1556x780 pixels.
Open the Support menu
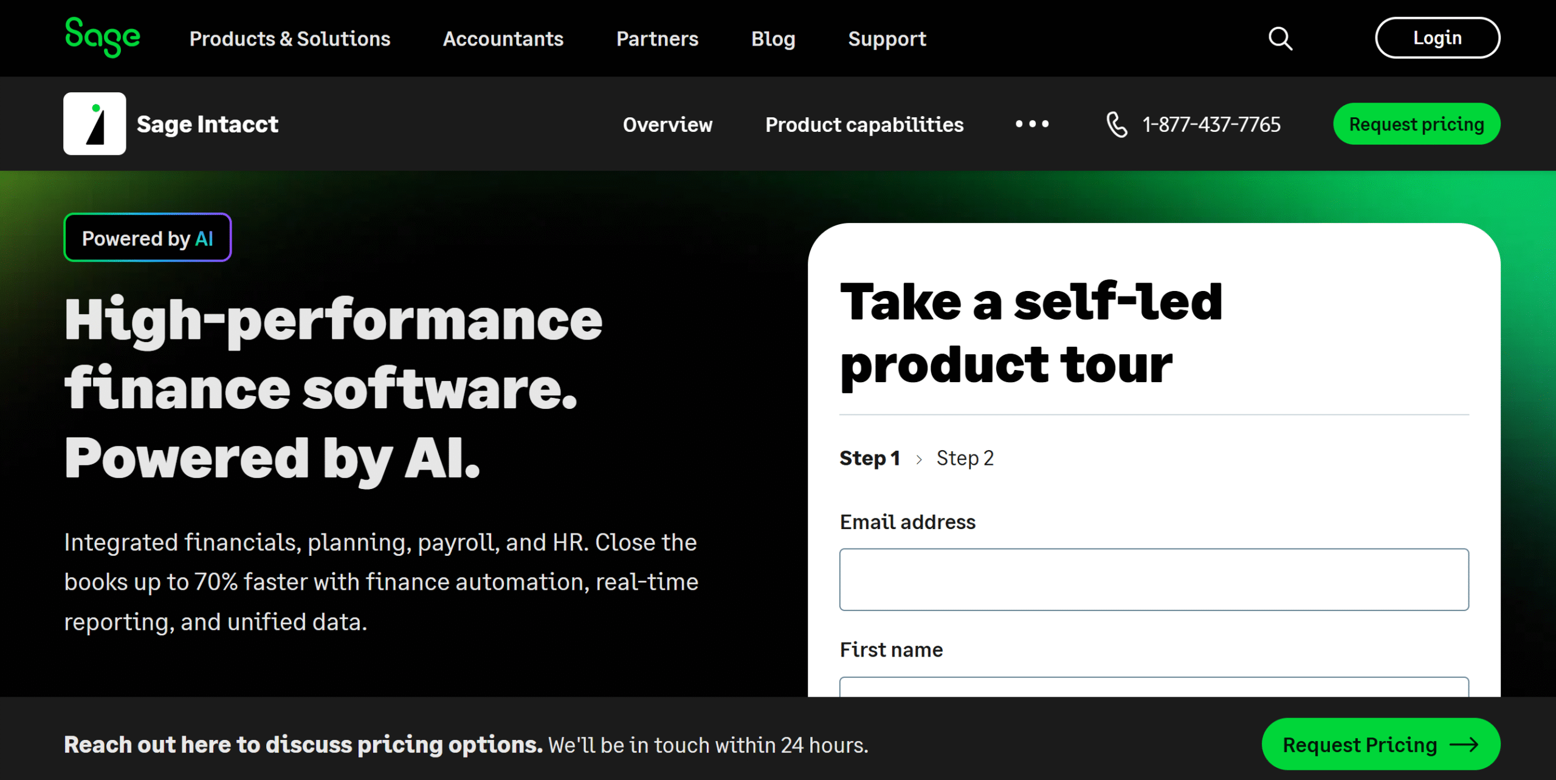[887, 39]
